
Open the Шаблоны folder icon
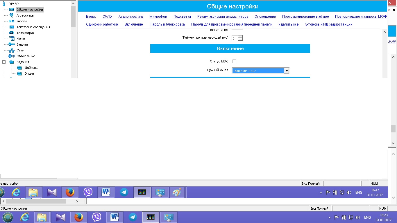[x=19, y=68]
